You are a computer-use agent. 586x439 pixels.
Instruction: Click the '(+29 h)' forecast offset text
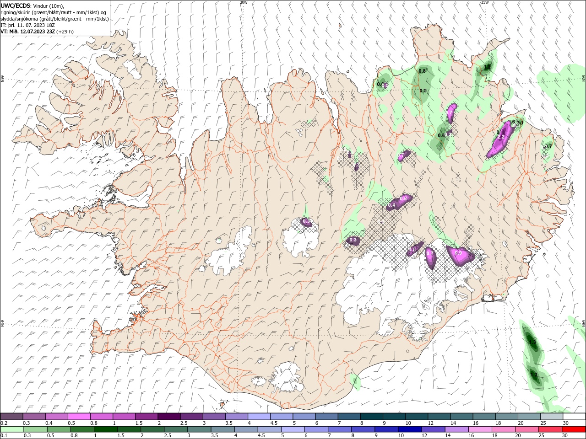coord(65,32)
